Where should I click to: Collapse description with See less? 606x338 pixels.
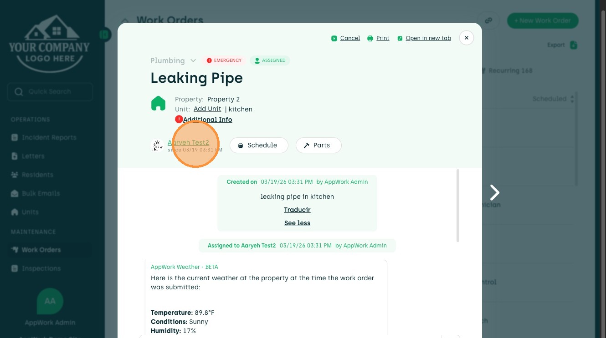(297, 223)
